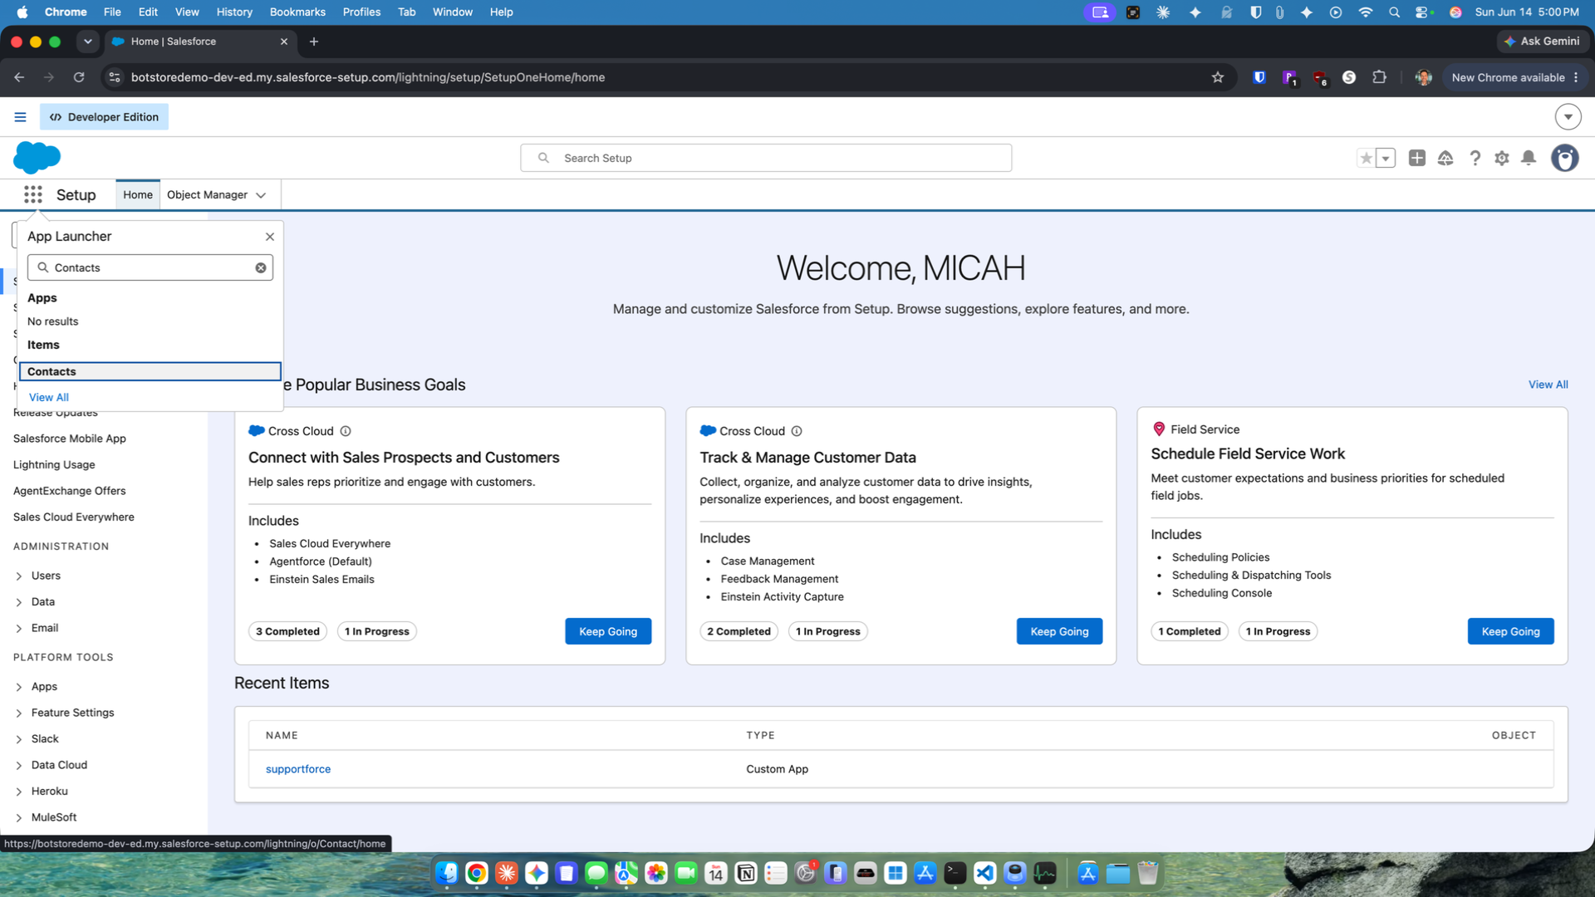The width and height of the screenshot is (1595, 897).
Task: Open Salesforce Help question mark icon
Action: (1475, 158)
